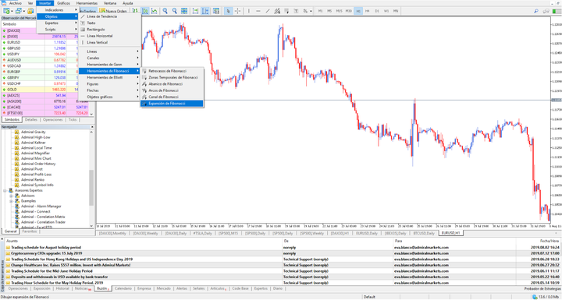The width and height of the screenshot is (562, 300).
Task: Click Navegador panel vertical scrollbar
Action: [91, 179]
